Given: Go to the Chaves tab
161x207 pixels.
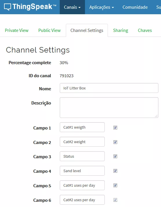Looking at the screenshot, I should pos(145,30).
